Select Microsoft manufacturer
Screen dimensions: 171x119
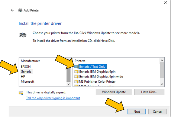(x=27, y=81)
